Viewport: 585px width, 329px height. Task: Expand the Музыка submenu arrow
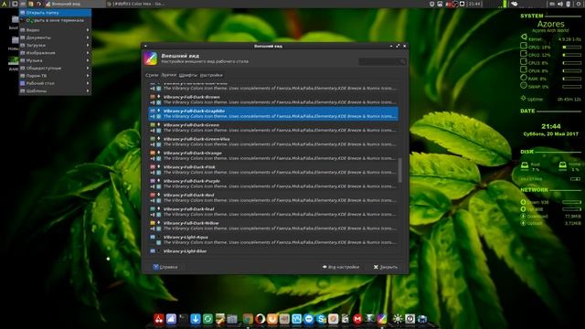pyautogui.click(x=88, y=60)
